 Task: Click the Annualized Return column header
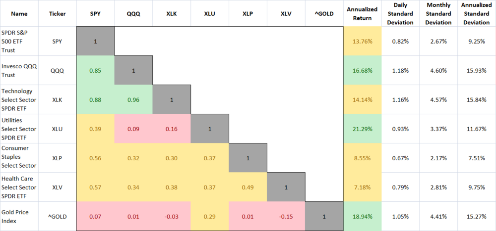[x=363, y=13]
